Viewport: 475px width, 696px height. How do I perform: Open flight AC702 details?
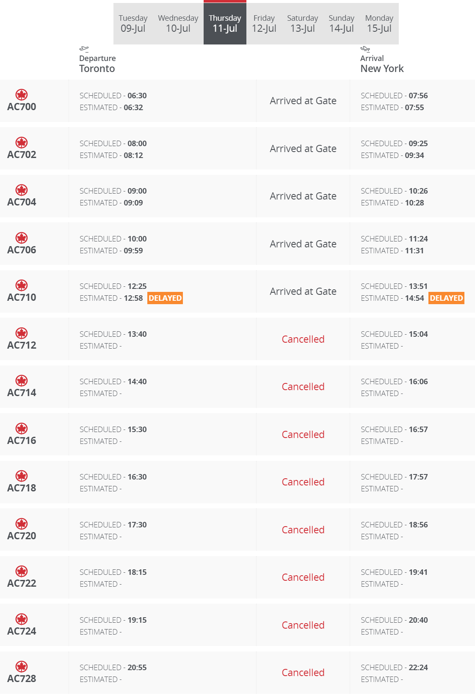click(22, 155)
